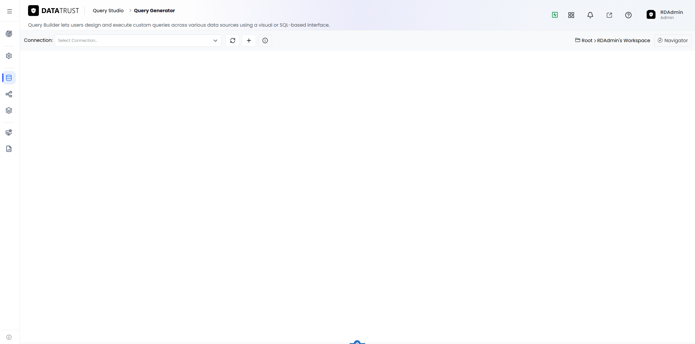This screenshot has height=344, width=695.
Task: Open the apps grid icon
Action: pos(571,15)
